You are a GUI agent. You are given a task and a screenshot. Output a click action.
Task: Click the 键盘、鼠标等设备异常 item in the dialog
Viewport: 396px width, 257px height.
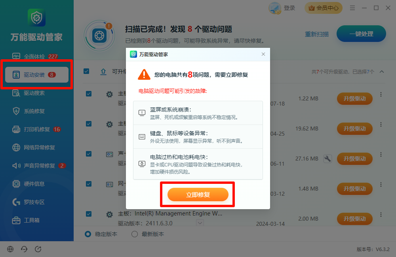(x=198, y=137)
